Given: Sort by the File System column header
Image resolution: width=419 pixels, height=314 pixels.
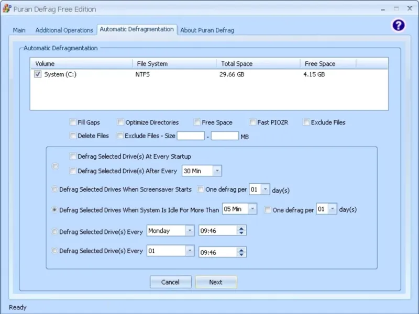Looking at the screenshot, I should 174,63.
